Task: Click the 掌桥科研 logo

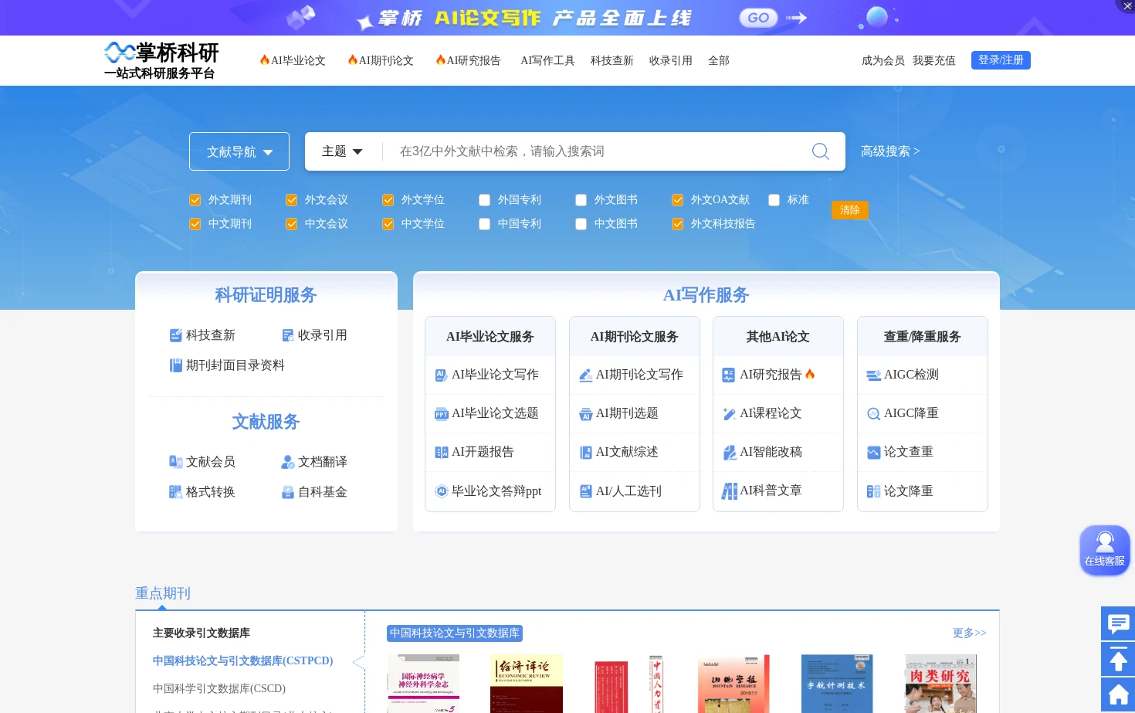Action: click(161, 60)
